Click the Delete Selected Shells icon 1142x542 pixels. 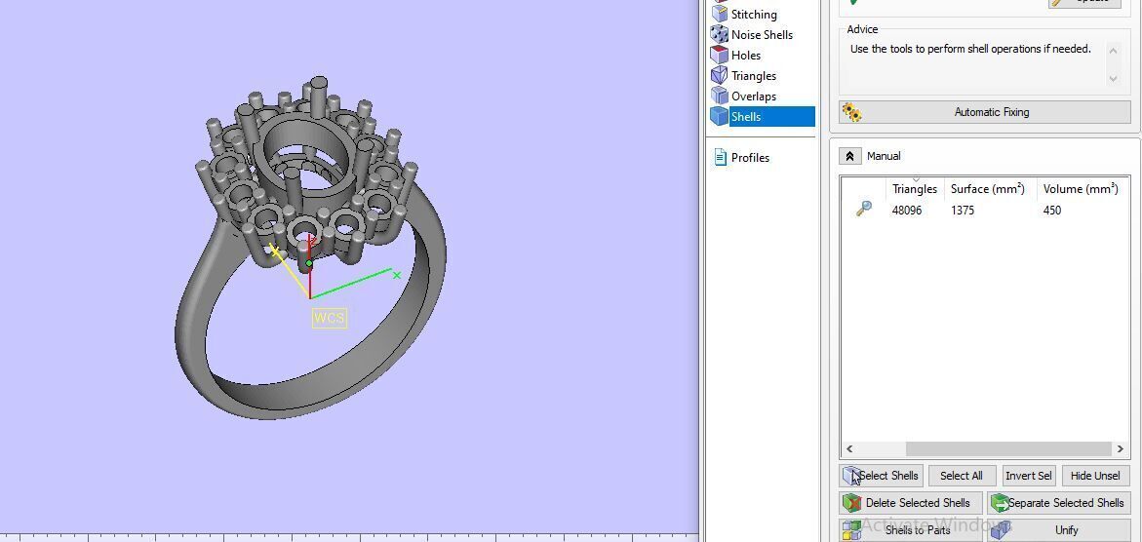(x=851, y=503)
